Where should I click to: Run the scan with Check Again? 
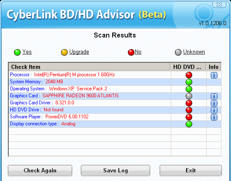coord(40,170)
